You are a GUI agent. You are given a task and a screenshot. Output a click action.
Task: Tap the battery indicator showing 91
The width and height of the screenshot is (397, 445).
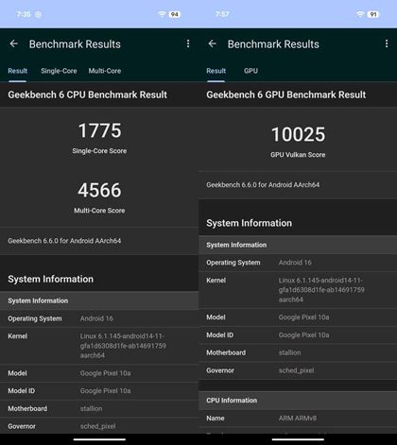click(x=373, y=14)
